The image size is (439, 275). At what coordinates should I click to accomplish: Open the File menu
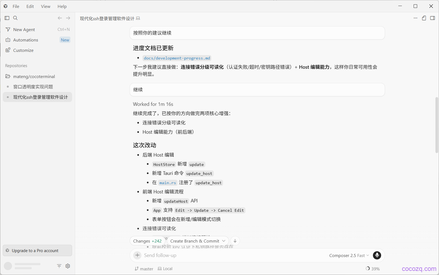pos(16,6)
